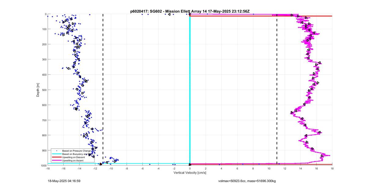This screenshot has height=186, width=367.
Task: Click the x-axis tick label '12'
Action: click(x=285, y=168)
